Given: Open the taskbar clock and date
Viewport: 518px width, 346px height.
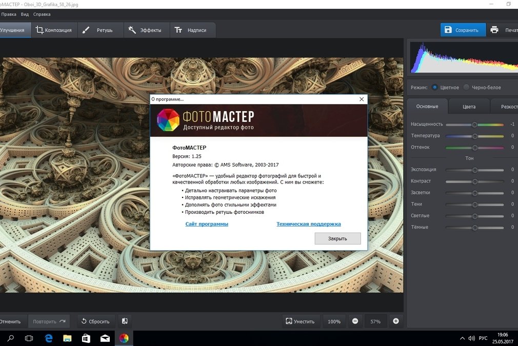Looking at the screenshot, I should [503, 338].
